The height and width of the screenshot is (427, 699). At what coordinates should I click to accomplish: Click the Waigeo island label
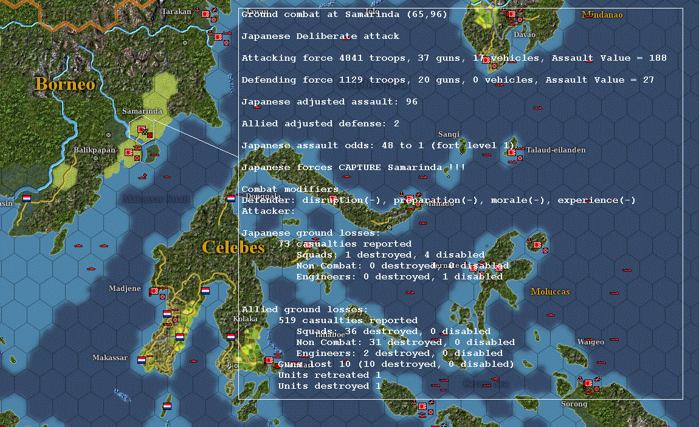591,341
